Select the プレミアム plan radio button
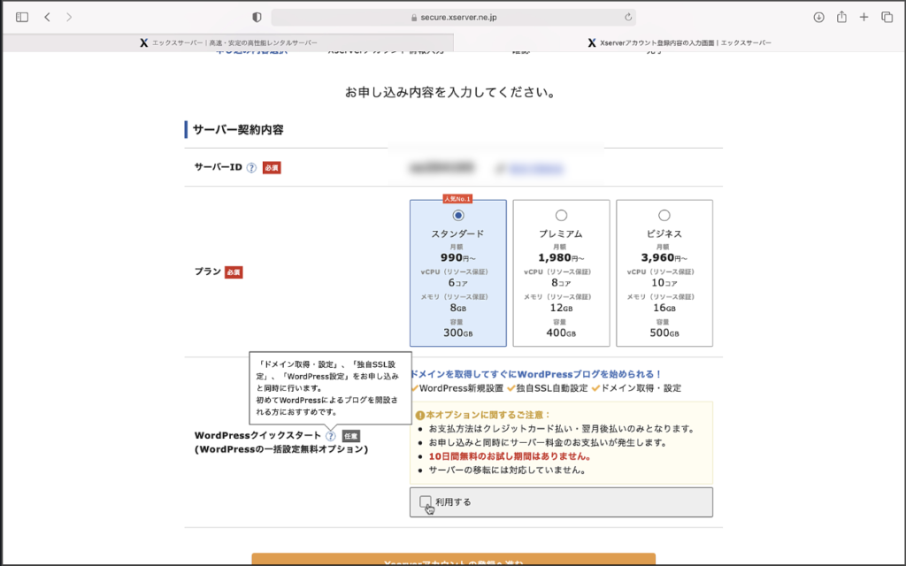 (x=561, y=216)
